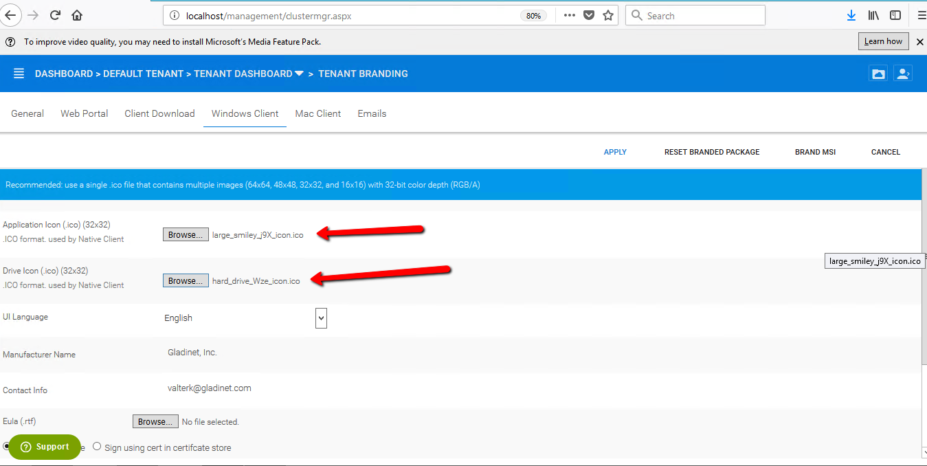Switch to the Mac Client tab

(x=317, y=113)
